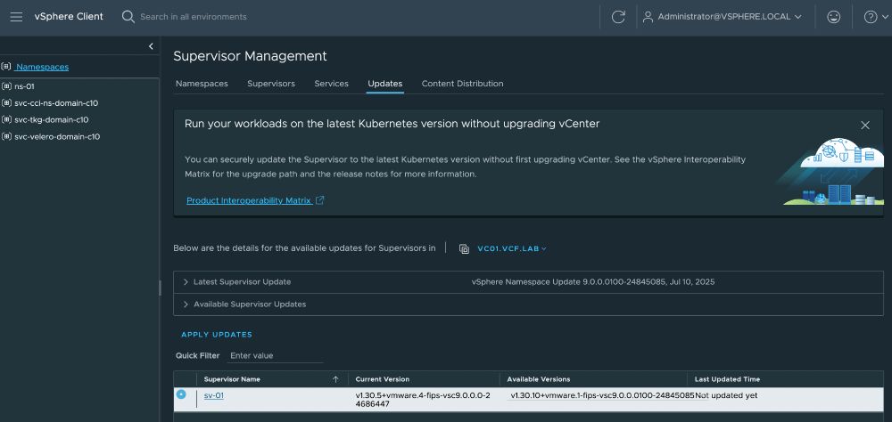
Task: Open the sv-01 supervisor link
Action: click(214, 395)
